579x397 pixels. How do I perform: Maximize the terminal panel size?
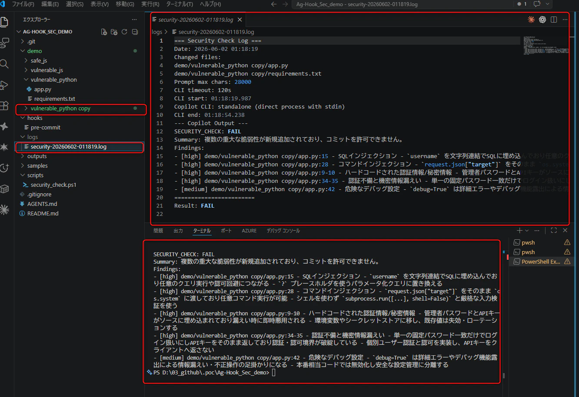click(554, 231)
